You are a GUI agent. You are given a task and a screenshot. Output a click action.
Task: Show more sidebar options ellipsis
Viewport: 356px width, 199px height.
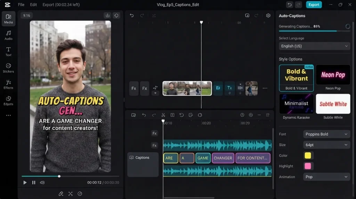[x=8, y=116]
